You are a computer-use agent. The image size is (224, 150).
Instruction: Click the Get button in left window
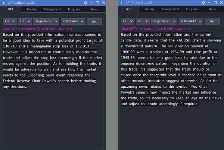pos(94,22)
